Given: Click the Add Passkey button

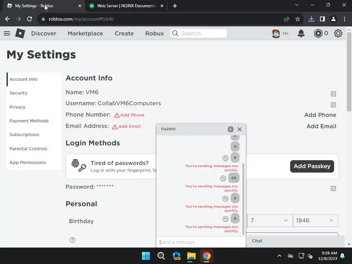Looking at the screenshot, I should [312, 166].
